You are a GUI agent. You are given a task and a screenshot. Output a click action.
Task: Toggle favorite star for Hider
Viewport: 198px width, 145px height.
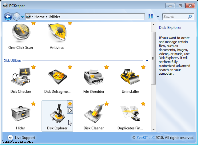point(33,104)
